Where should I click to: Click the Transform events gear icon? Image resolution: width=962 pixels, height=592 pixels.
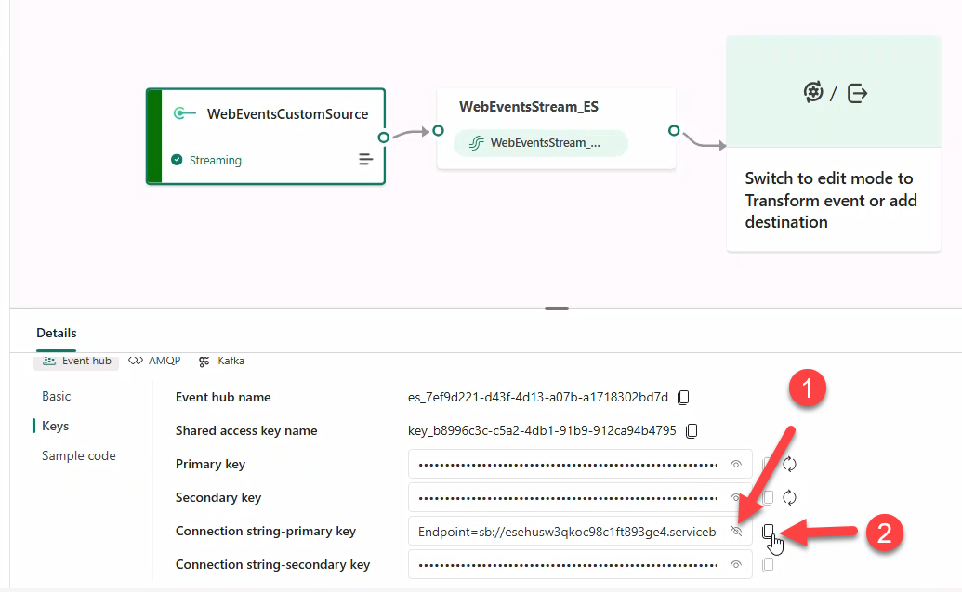pyautogui.click(x=813, y=92)
